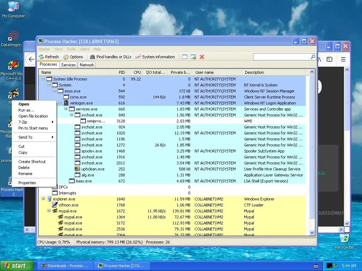Sort by the CPU column header
This screenshot has width=362, height=271.
135,72
